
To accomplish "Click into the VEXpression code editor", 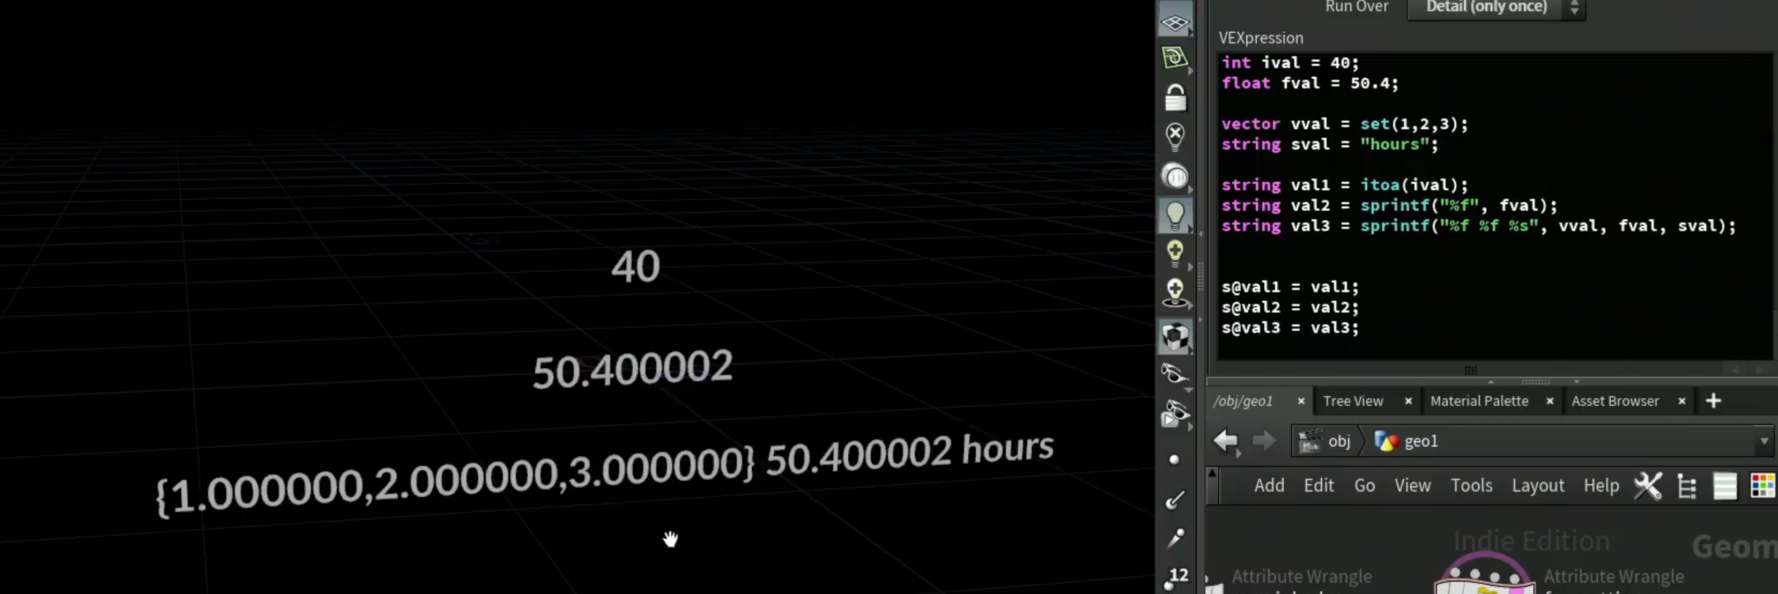I will point(1495,205).
